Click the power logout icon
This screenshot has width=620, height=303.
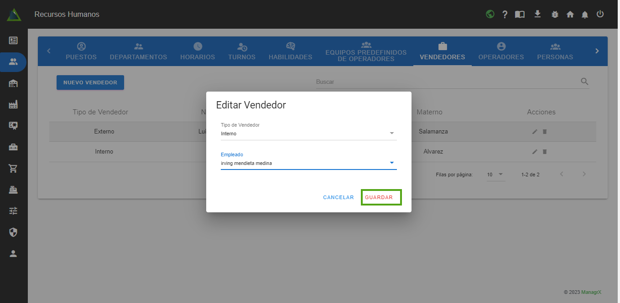(x=600, y=14)
